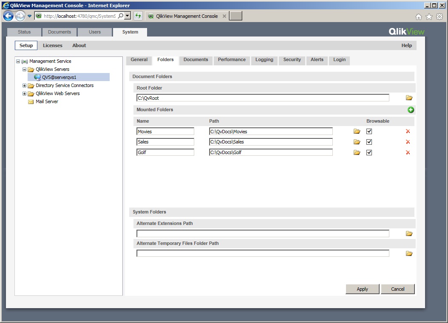
Task: Click inside the Alternate Extensions Path field
Action: tap(262, 233)
